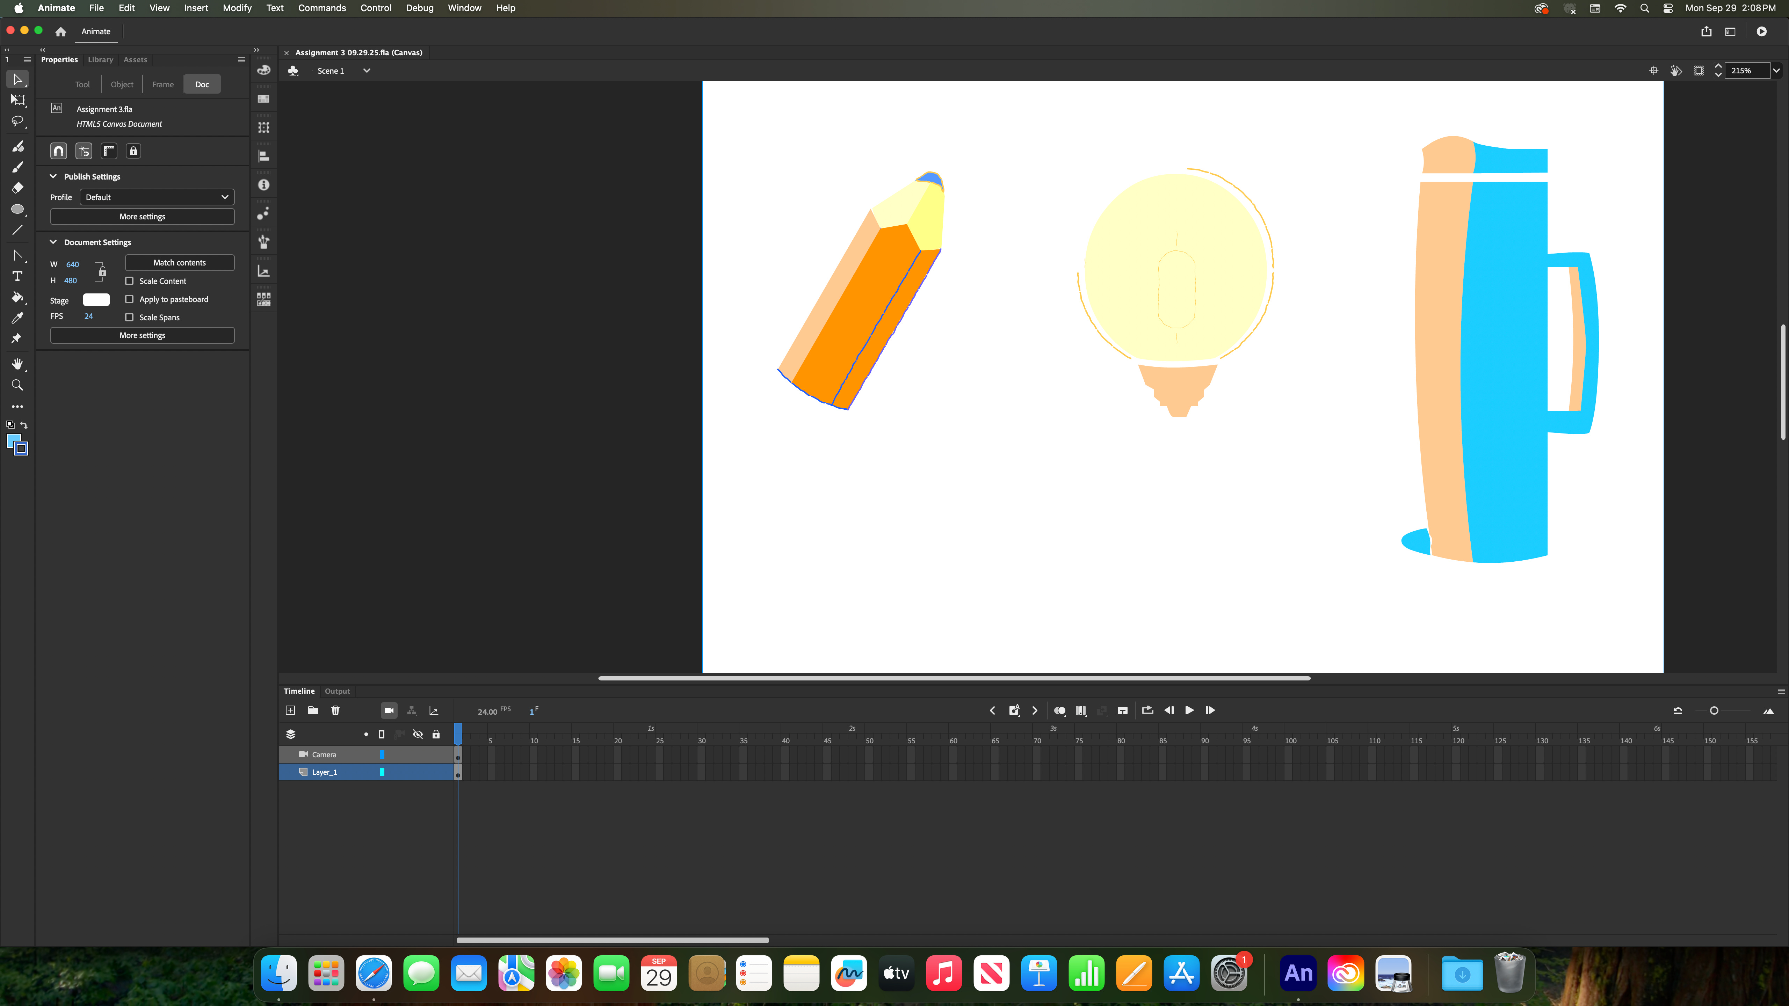This screenshot has height=1006, width=1789.
Task: Collapse the Document Settings section
Action: point(53,242)
